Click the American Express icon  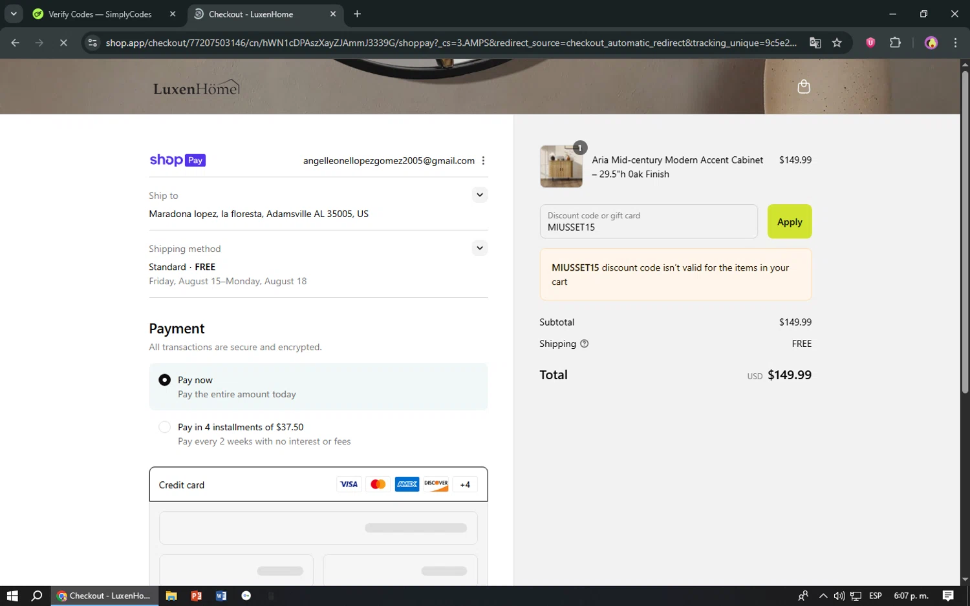[x=407, y=485]
